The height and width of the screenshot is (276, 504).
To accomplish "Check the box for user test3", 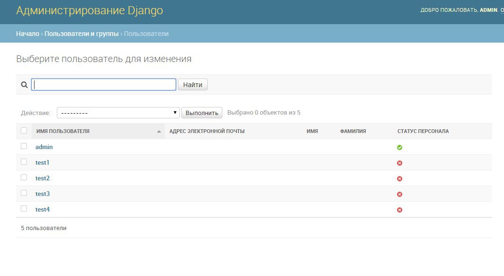I will tap(24, 193).
